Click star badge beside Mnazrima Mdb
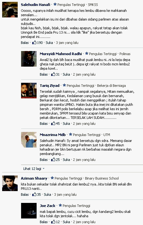Image resolution: width=143 pixels, height=225 pixels. tap(70, 134)
